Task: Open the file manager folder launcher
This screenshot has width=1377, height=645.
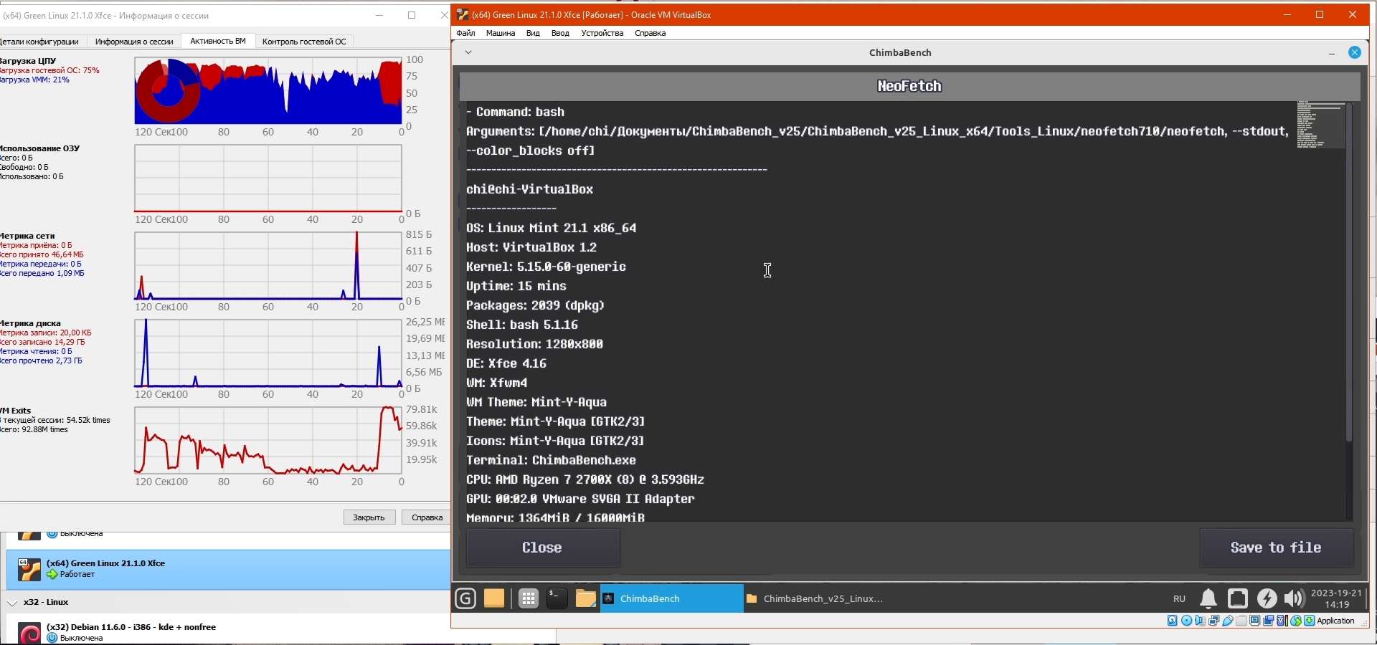Action: (585, 598)
